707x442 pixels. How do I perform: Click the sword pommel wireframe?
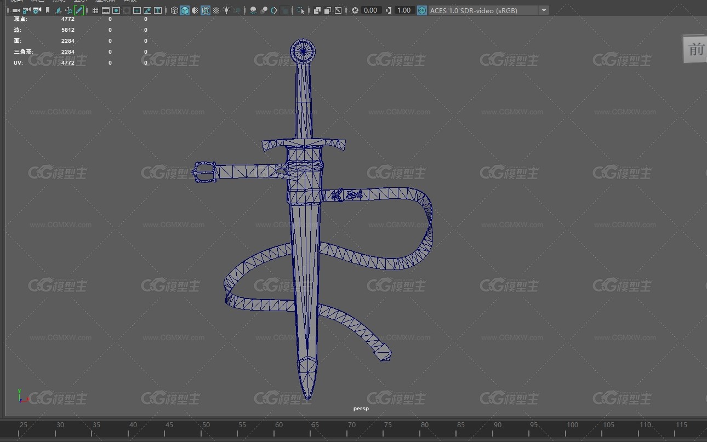pyautogui.click(x=303, y=51)
